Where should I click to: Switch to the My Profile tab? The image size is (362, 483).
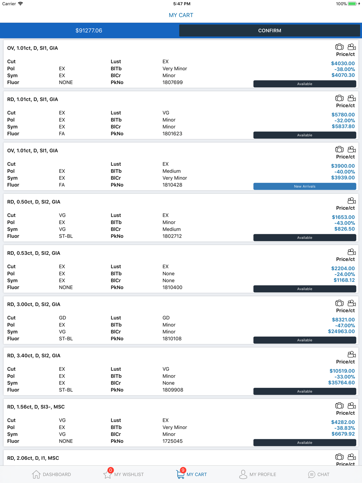(257, 474)
